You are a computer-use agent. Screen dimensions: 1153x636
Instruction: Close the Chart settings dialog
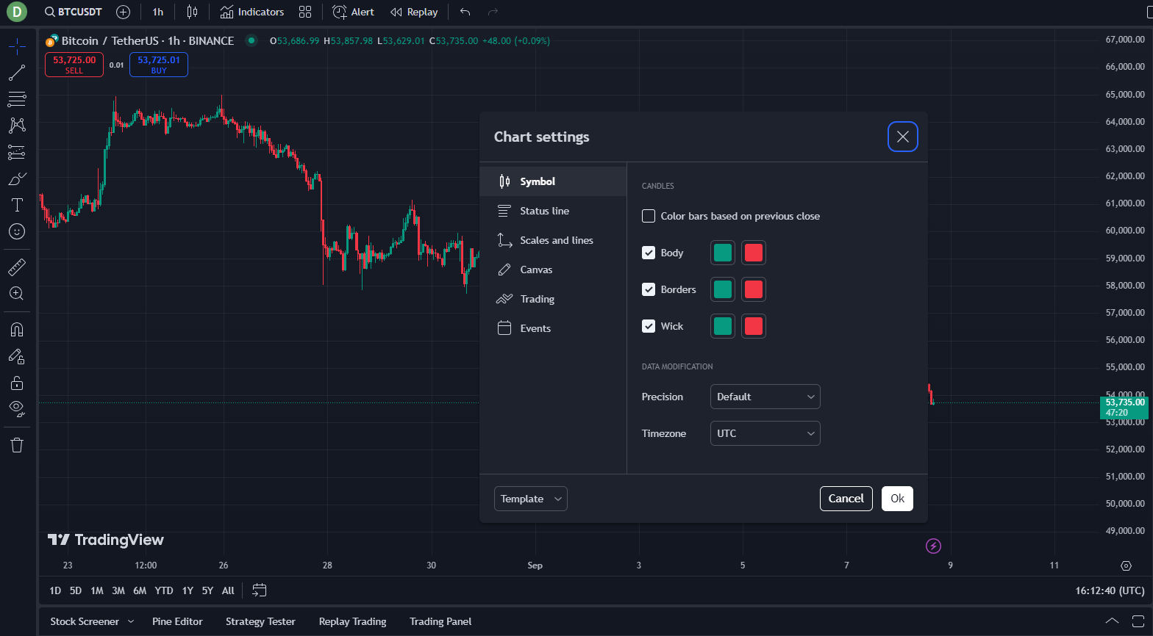(903, 137)
